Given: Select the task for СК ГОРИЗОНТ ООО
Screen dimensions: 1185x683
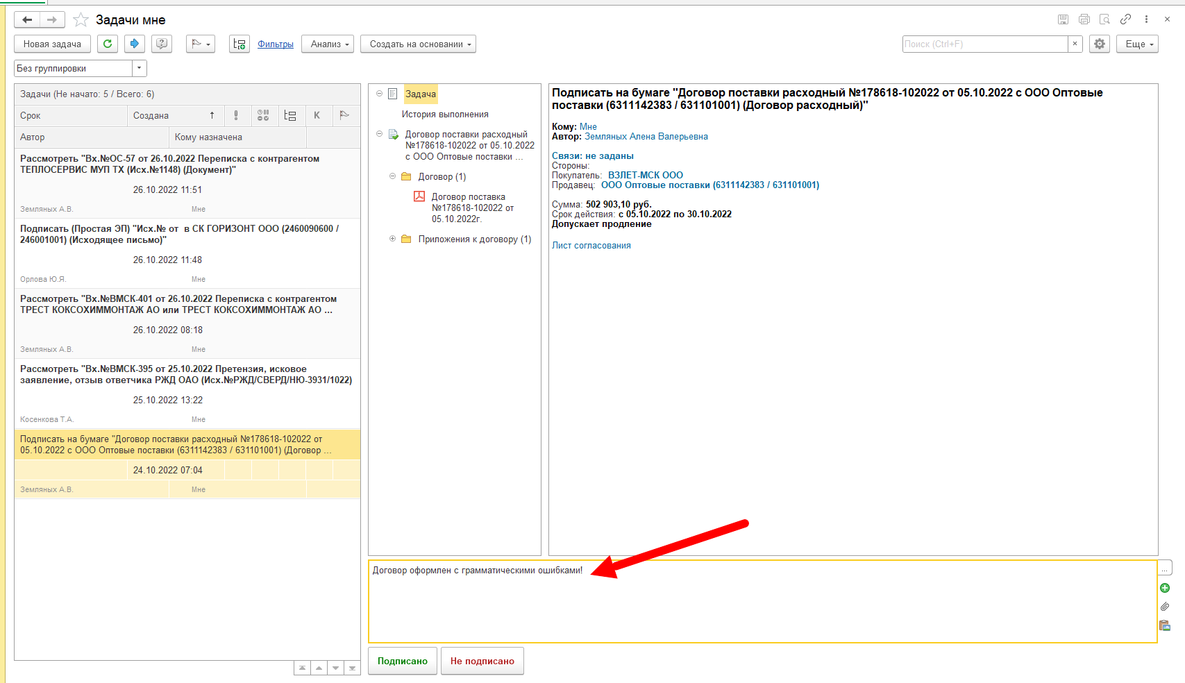Looking at the screenshot, I should 187,253.
